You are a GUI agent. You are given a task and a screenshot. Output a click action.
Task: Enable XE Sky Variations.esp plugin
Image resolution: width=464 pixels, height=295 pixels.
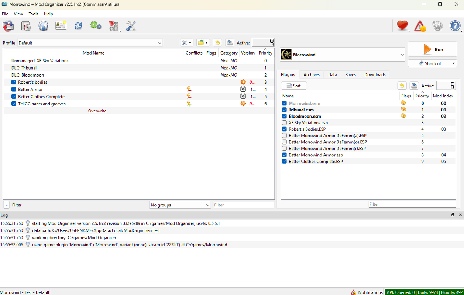coord(284,123)
